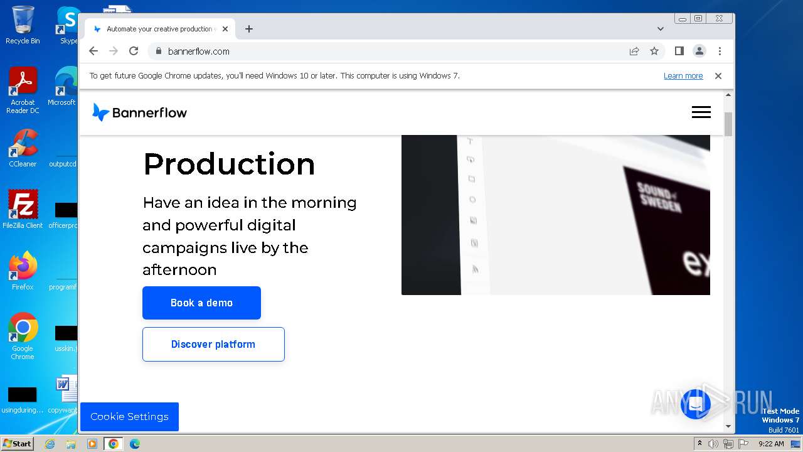
Task: Open Skype desktop shortcut
Action: [x=68, y=25]
